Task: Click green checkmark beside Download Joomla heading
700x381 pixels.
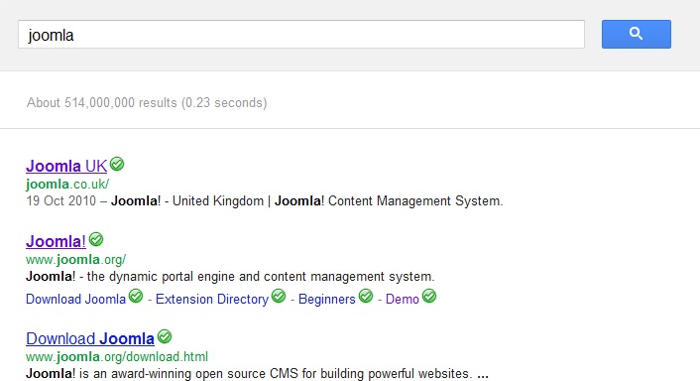Action: [x=165, y=336]
